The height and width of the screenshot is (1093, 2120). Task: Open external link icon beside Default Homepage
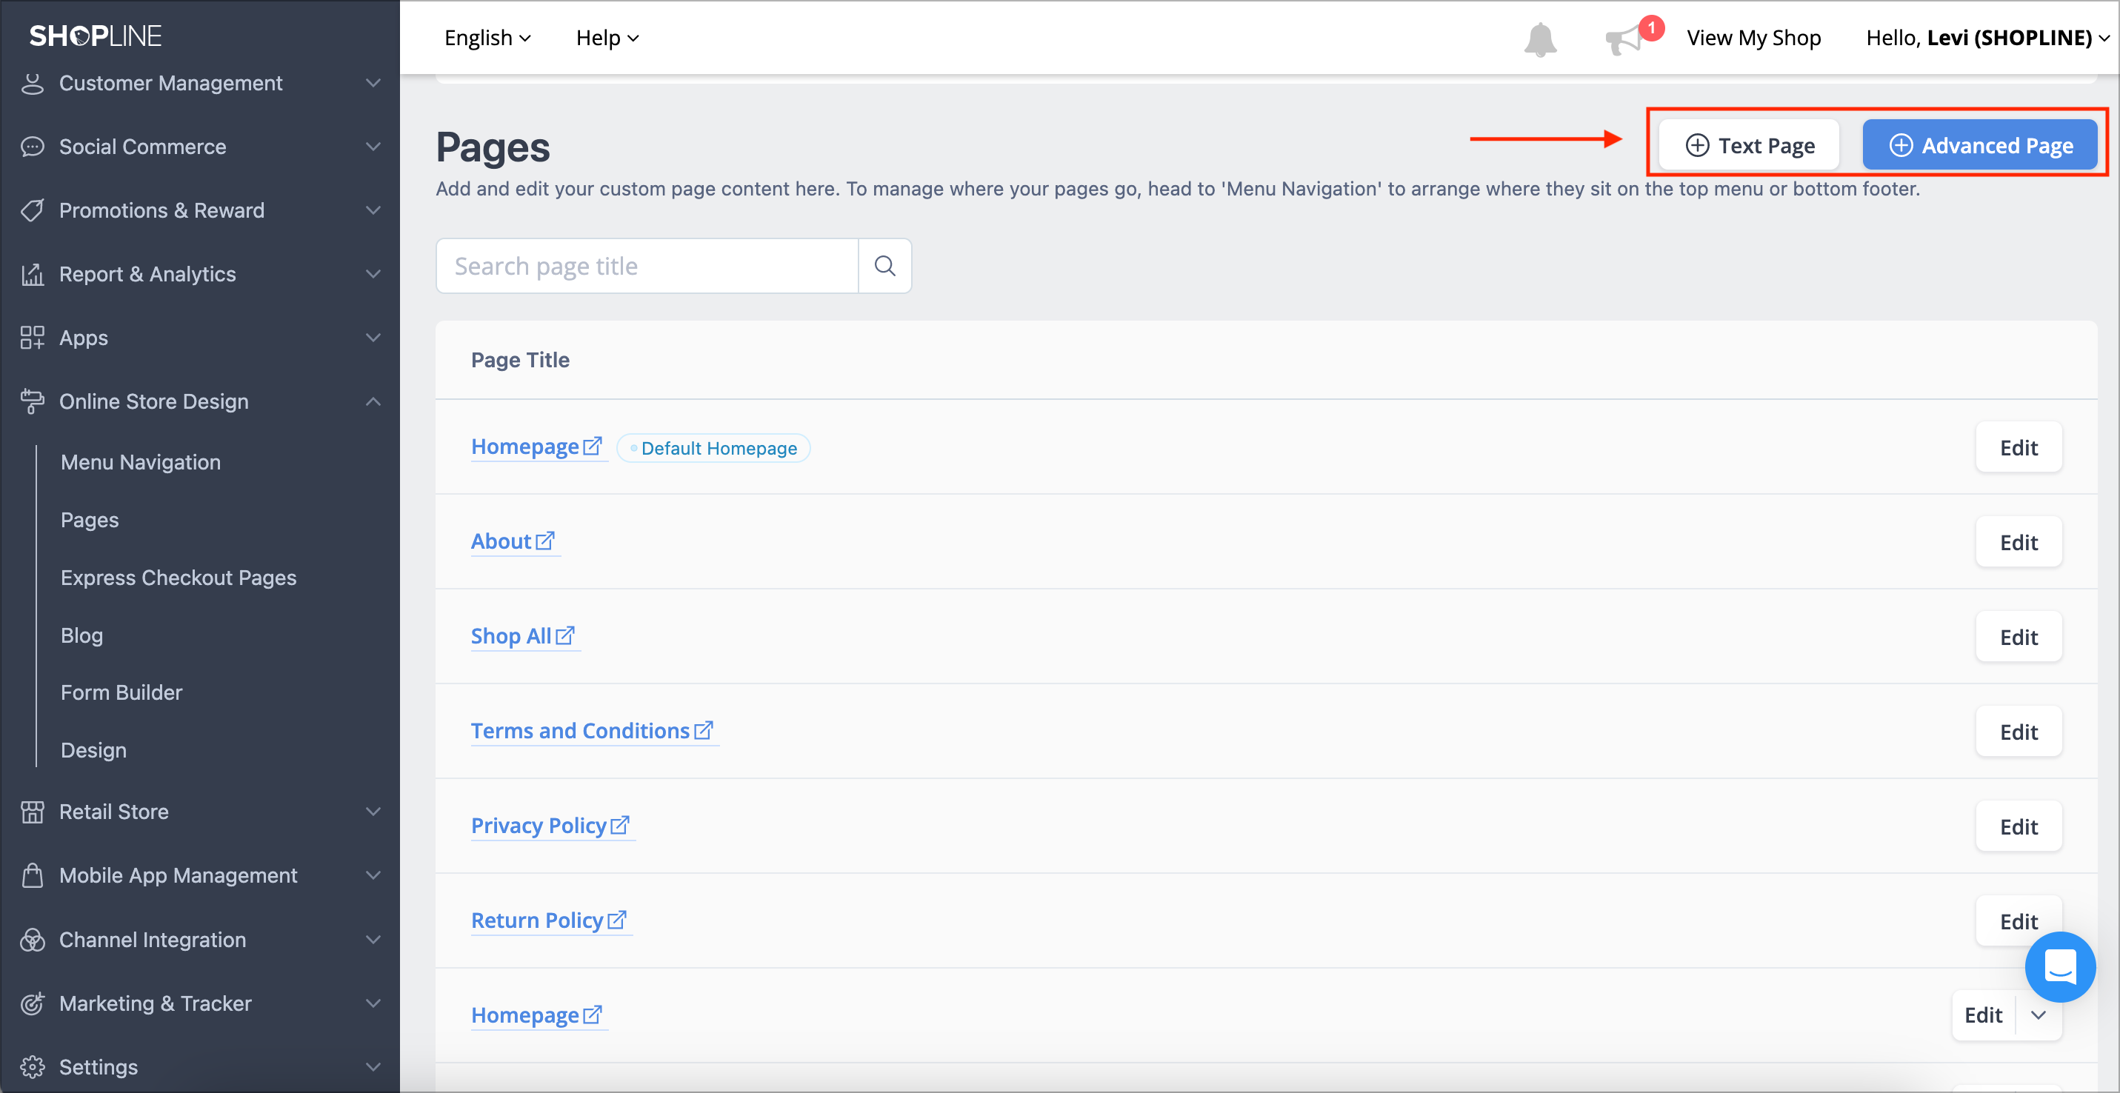tap(593, 446)
